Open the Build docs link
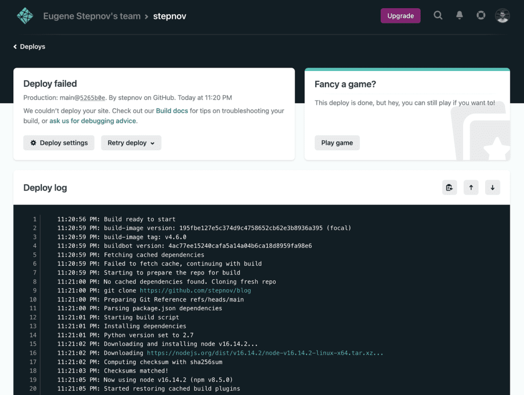Screen dimensions: 524x395 172,111
